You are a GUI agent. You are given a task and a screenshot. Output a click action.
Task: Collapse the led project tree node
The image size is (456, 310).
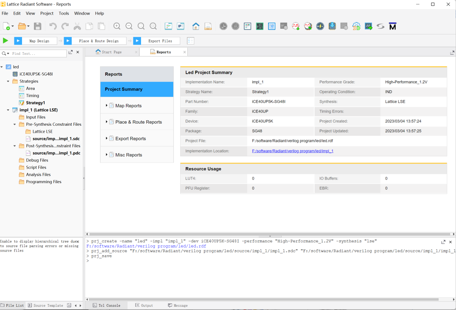click(2, 67)
